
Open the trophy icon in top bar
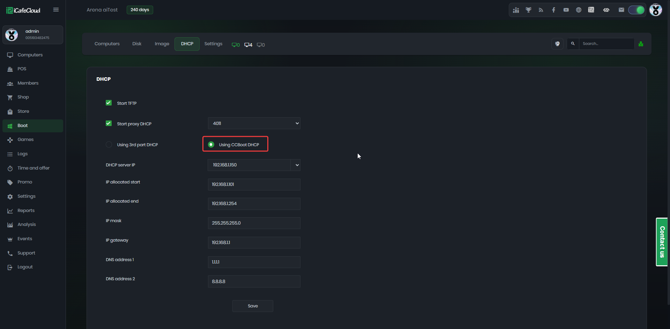528,10
